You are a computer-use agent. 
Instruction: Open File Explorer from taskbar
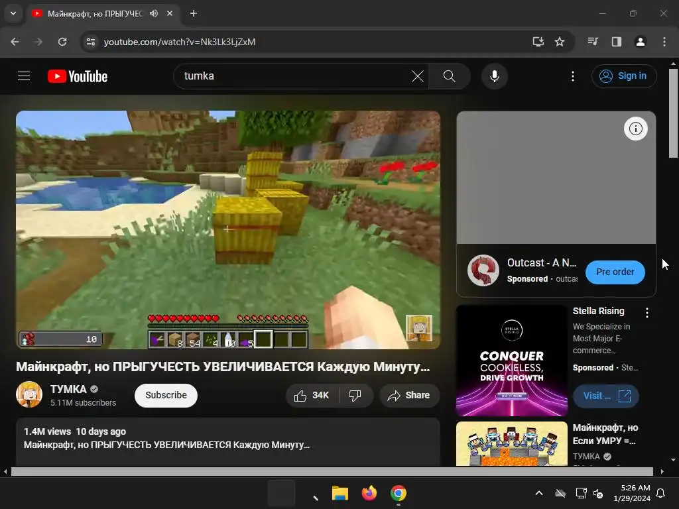[x=340, y=493]
